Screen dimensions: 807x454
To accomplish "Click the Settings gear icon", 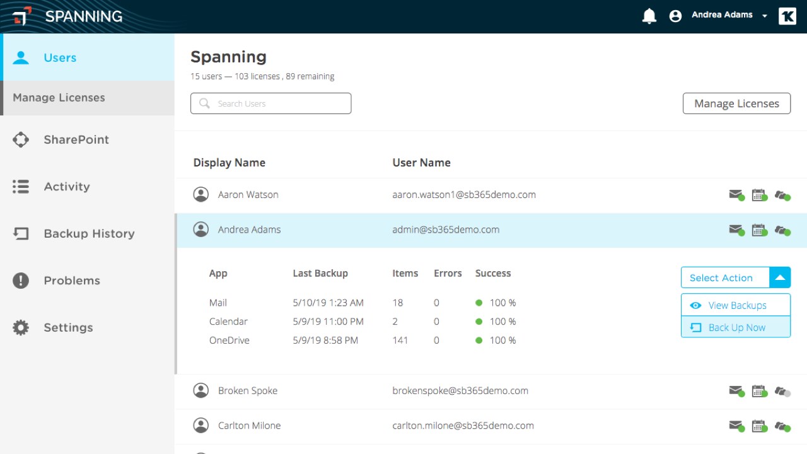I will click(x=21, y=327).
